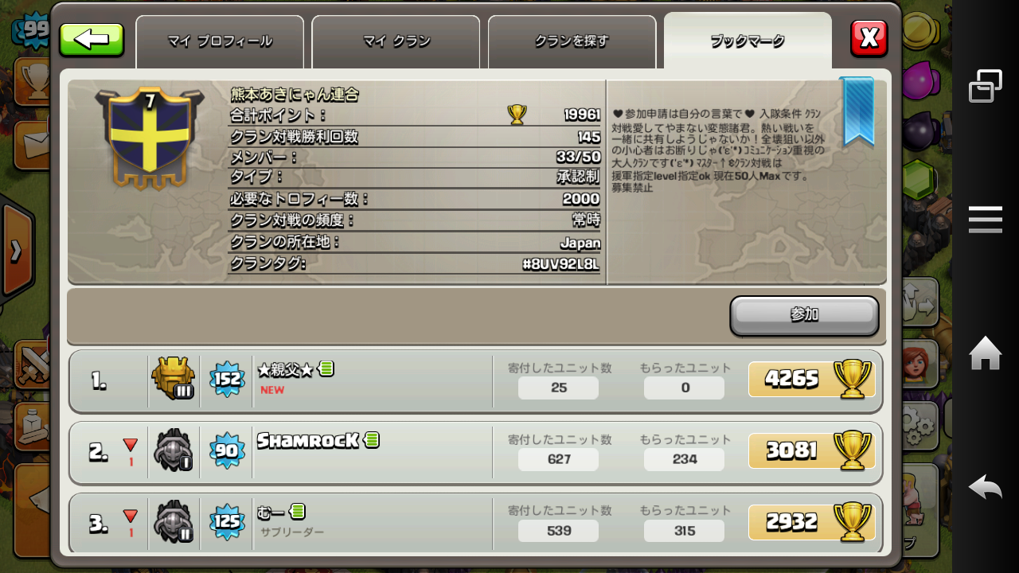
Task: Open the Android menu lines icon
Action: point(985,220)
